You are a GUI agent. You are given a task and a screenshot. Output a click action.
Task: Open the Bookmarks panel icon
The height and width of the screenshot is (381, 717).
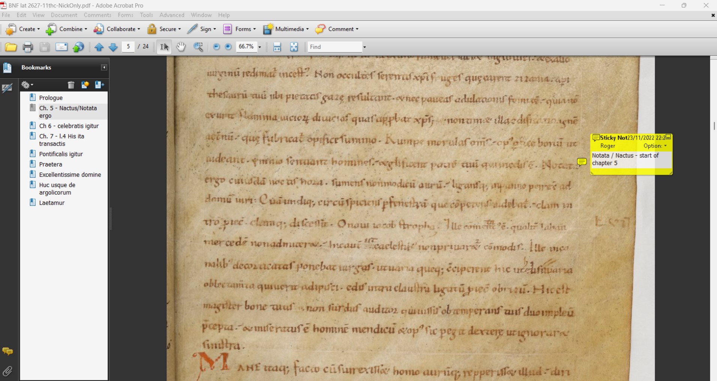pos(7,68)
